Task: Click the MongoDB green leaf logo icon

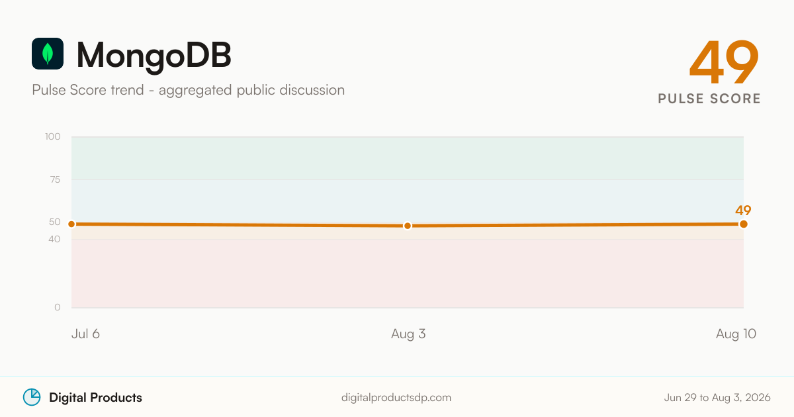Action: tap(48, 54)
